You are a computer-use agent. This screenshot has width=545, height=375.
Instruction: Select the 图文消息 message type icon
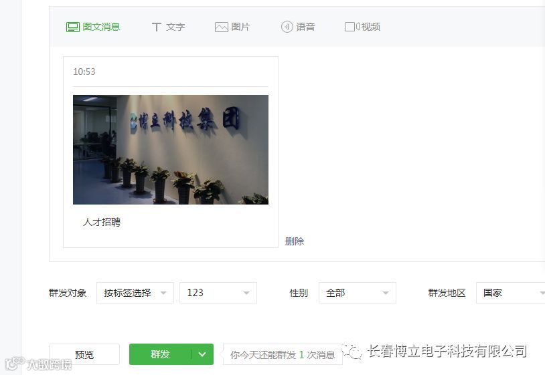point(73,27)
